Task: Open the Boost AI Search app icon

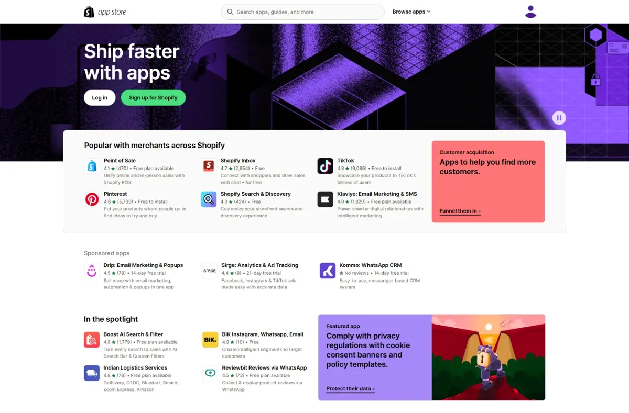Action: click(x=92, y=340)
